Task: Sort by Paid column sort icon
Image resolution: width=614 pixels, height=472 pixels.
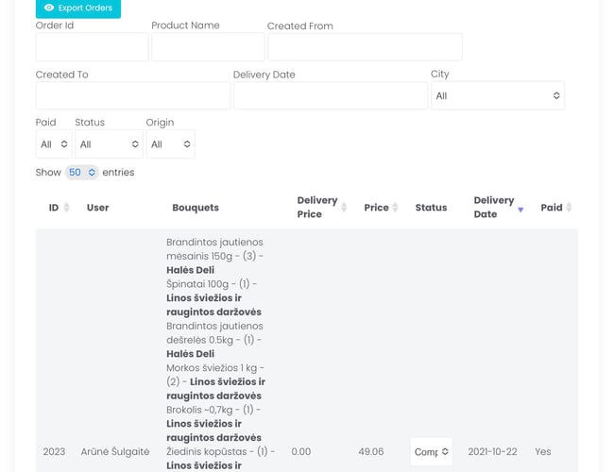Action: pyautogui.click(x=570, y=208)
